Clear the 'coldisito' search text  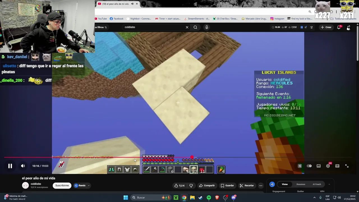pos(187,27)
